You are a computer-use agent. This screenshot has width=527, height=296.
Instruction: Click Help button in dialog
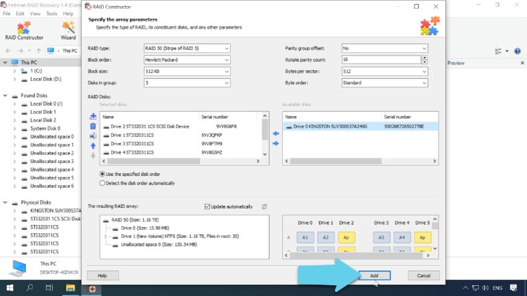102,275
